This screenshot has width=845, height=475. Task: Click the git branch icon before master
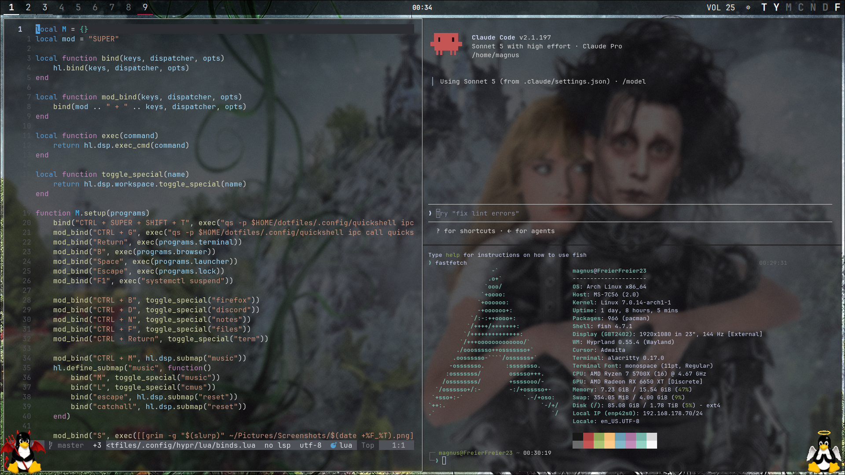pyautogui.click(x=51, y=445)
